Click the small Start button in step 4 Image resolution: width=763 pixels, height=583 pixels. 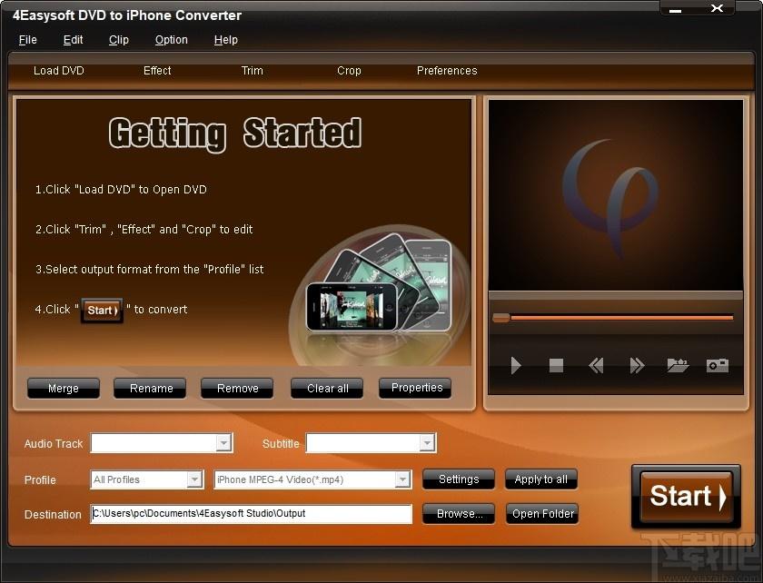(102, 310)
